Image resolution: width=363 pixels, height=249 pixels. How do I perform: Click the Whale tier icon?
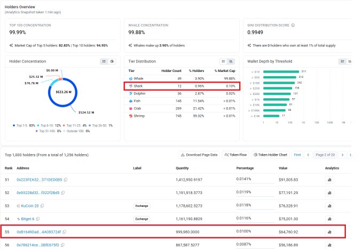131,78
